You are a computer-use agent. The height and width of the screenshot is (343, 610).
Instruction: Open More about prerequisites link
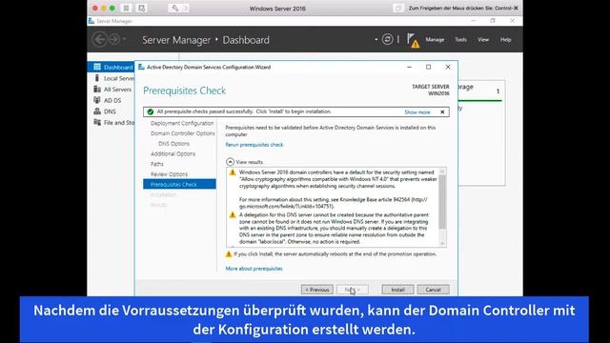(254, 269)
